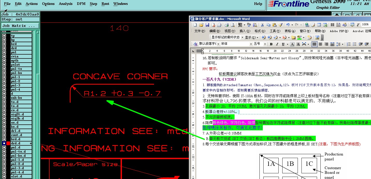Open the Rout menu in Genesis

pyautogui.click(x=105, y=4)
